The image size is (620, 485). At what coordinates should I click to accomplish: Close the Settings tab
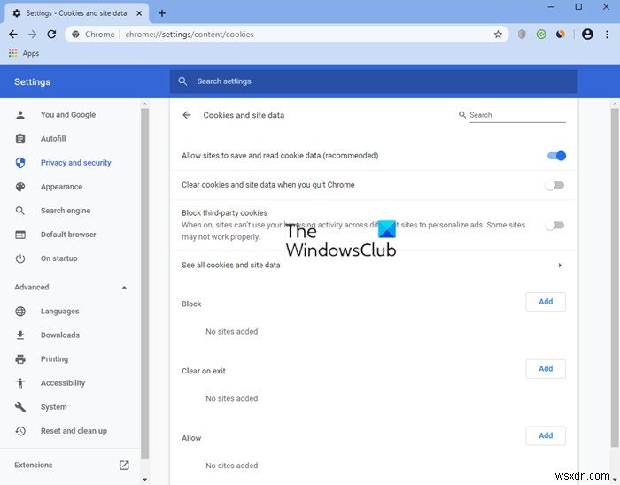[139, 13]
